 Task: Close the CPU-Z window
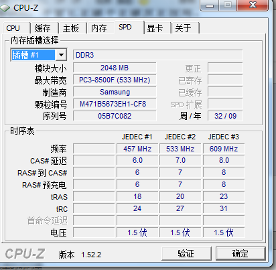coord(253,5)
